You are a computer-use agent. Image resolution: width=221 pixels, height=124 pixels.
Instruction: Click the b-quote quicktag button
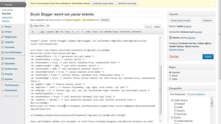point(50,32)
